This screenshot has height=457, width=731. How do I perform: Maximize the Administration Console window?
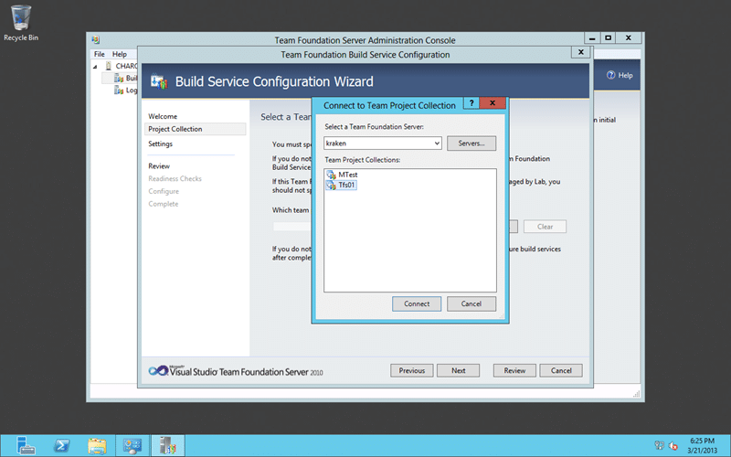click(608, 37)
